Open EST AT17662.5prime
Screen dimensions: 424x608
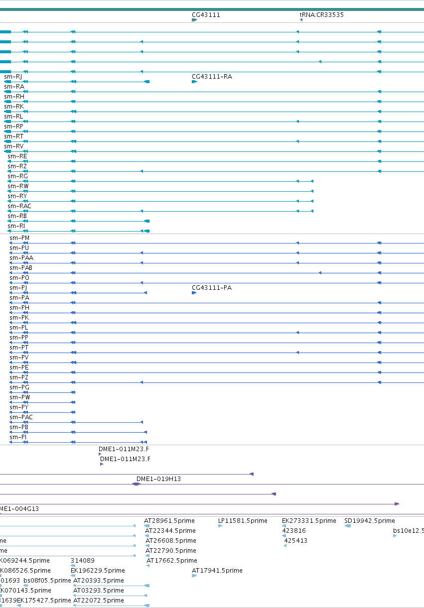[172, 561]
